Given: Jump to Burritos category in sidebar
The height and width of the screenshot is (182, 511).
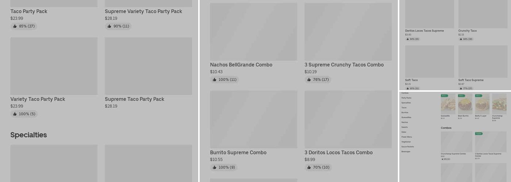Looking at the screenshot, I should pos(405,112).
